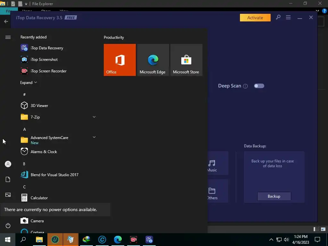Open Microsoft Store tile
328x246 pixels.
(x=186, y=60)
